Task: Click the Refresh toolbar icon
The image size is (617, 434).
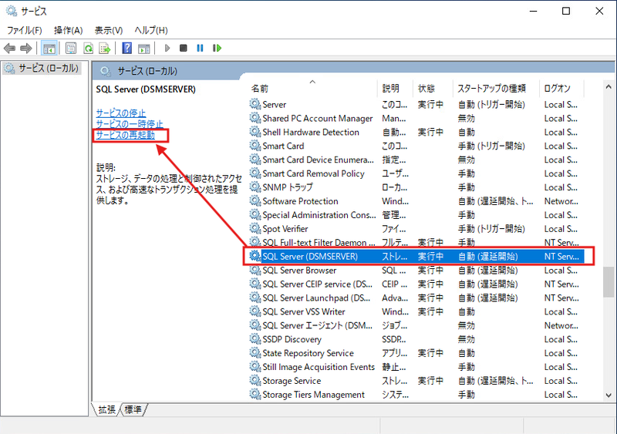Action: click(x=88, y=49)
